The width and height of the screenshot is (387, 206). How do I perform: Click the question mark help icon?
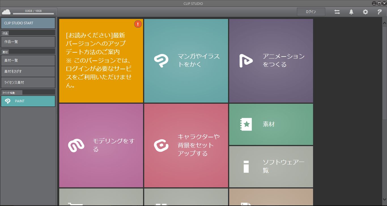pos(379,12)
